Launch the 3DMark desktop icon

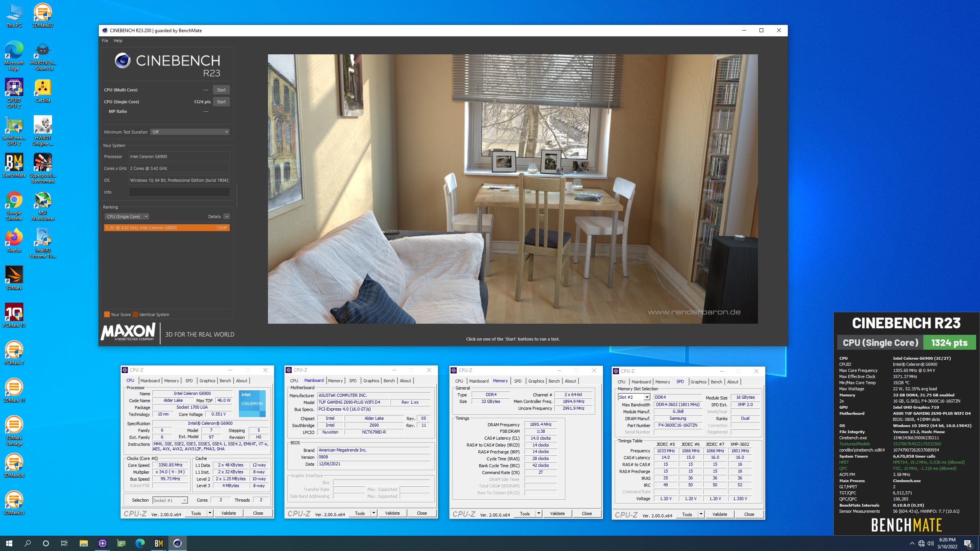tap(14, 278)
